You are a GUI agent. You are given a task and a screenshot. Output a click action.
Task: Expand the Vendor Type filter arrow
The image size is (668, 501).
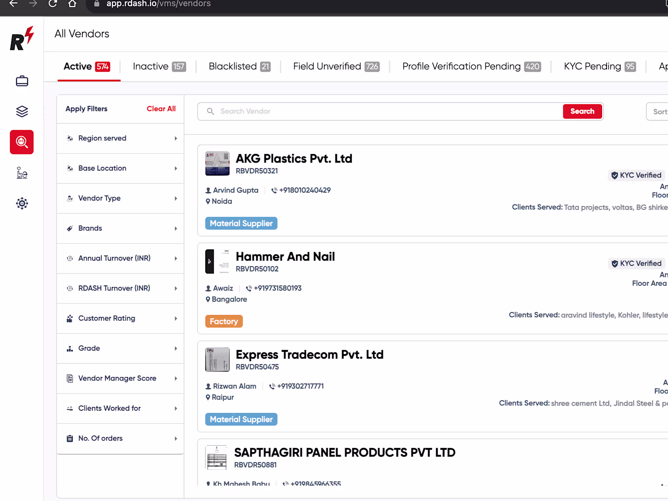pyautogui.click(x=176, y=199)
